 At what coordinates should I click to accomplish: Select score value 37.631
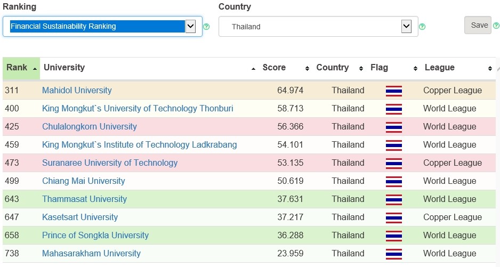(x=290, y=199)
